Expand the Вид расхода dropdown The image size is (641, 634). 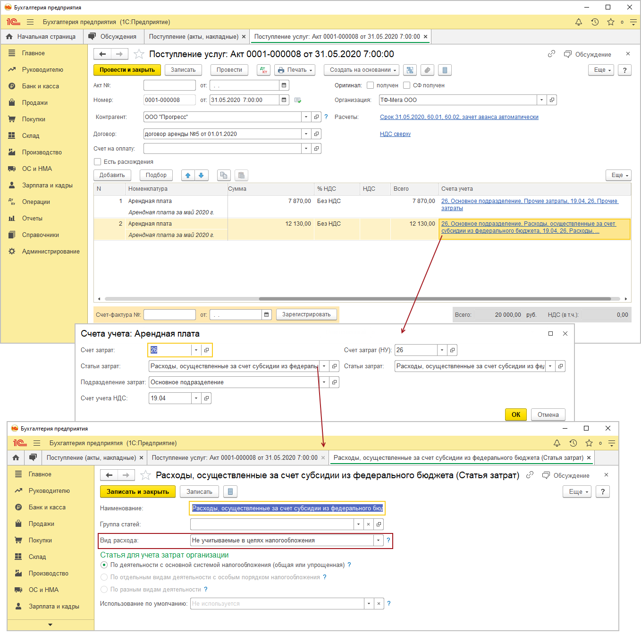[378, 541]
